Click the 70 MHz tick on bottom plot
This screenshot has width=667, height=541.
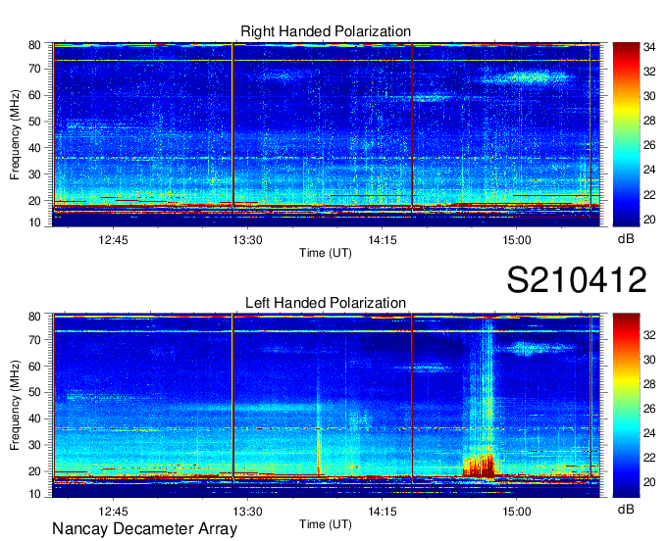[34, 340]
